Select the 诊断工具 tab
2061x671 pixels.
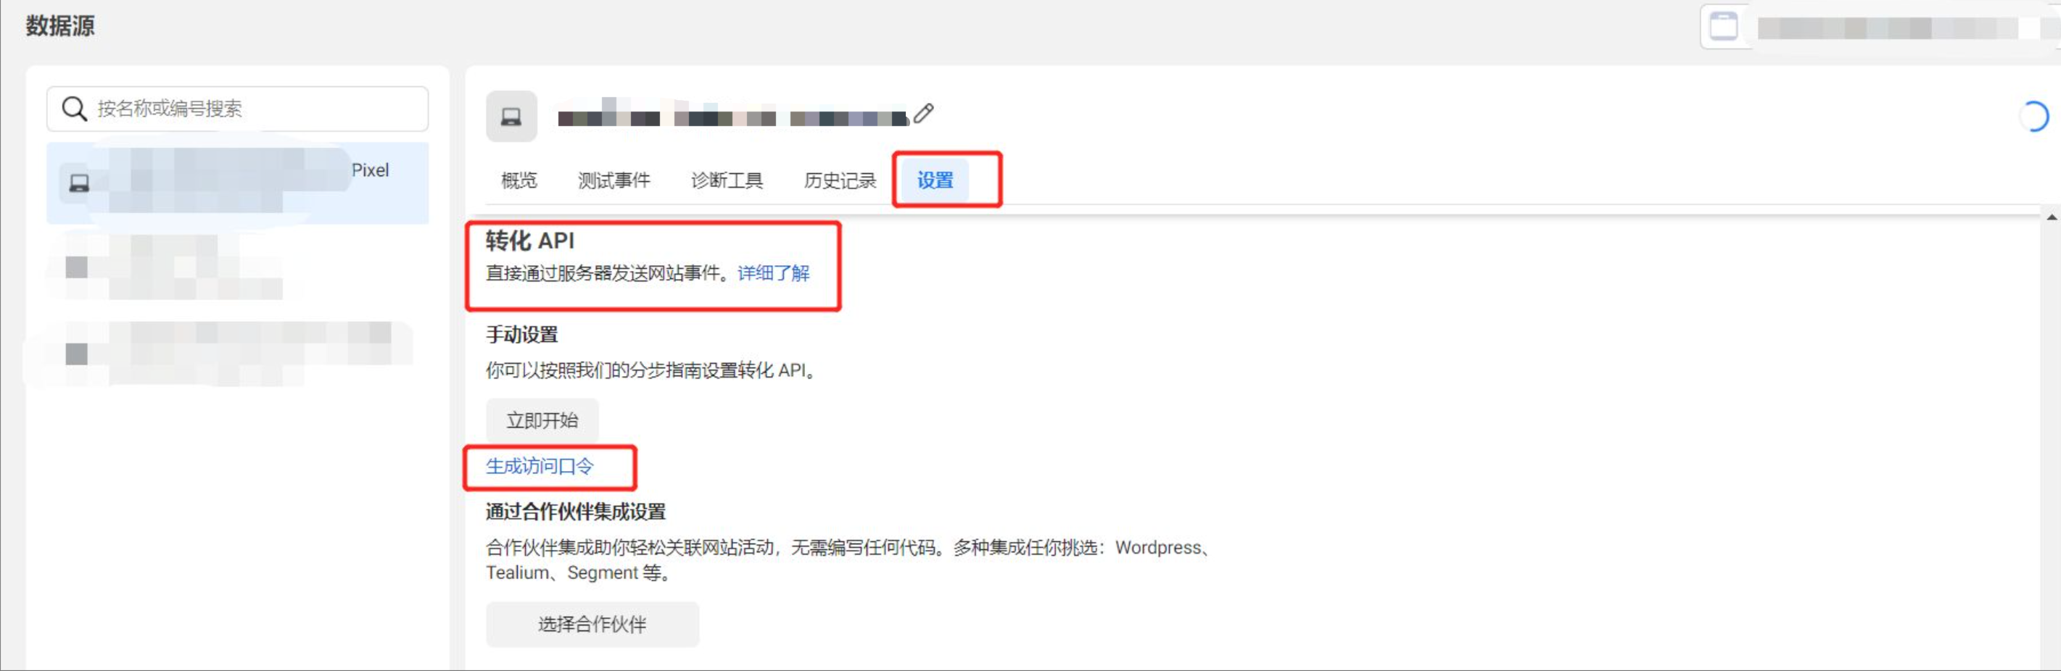pos(727,180)
